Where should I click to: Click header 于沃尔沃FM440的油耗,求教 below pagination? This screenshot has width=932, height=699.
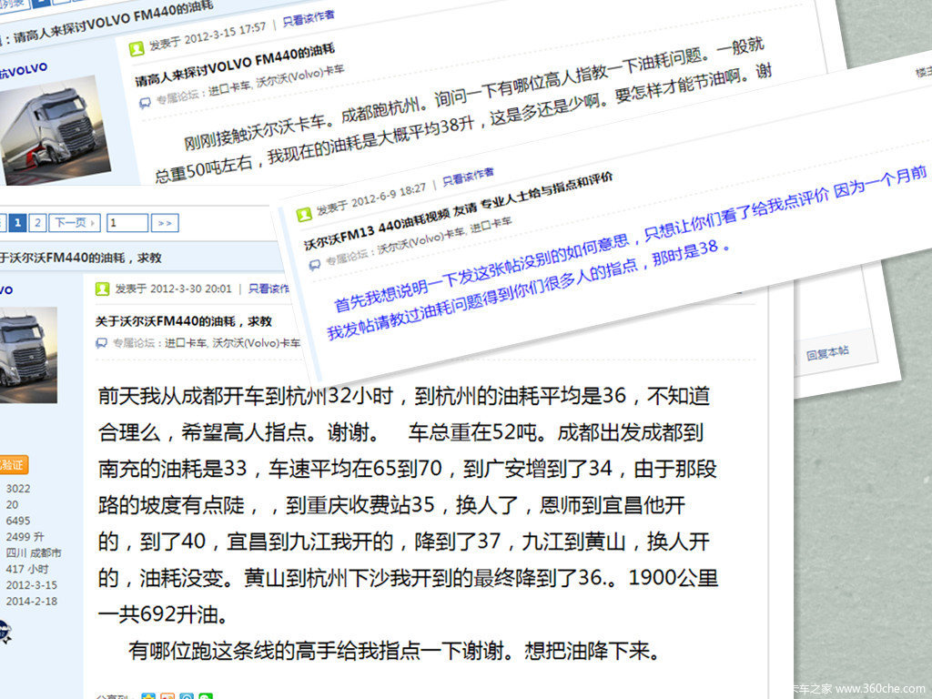80,258
